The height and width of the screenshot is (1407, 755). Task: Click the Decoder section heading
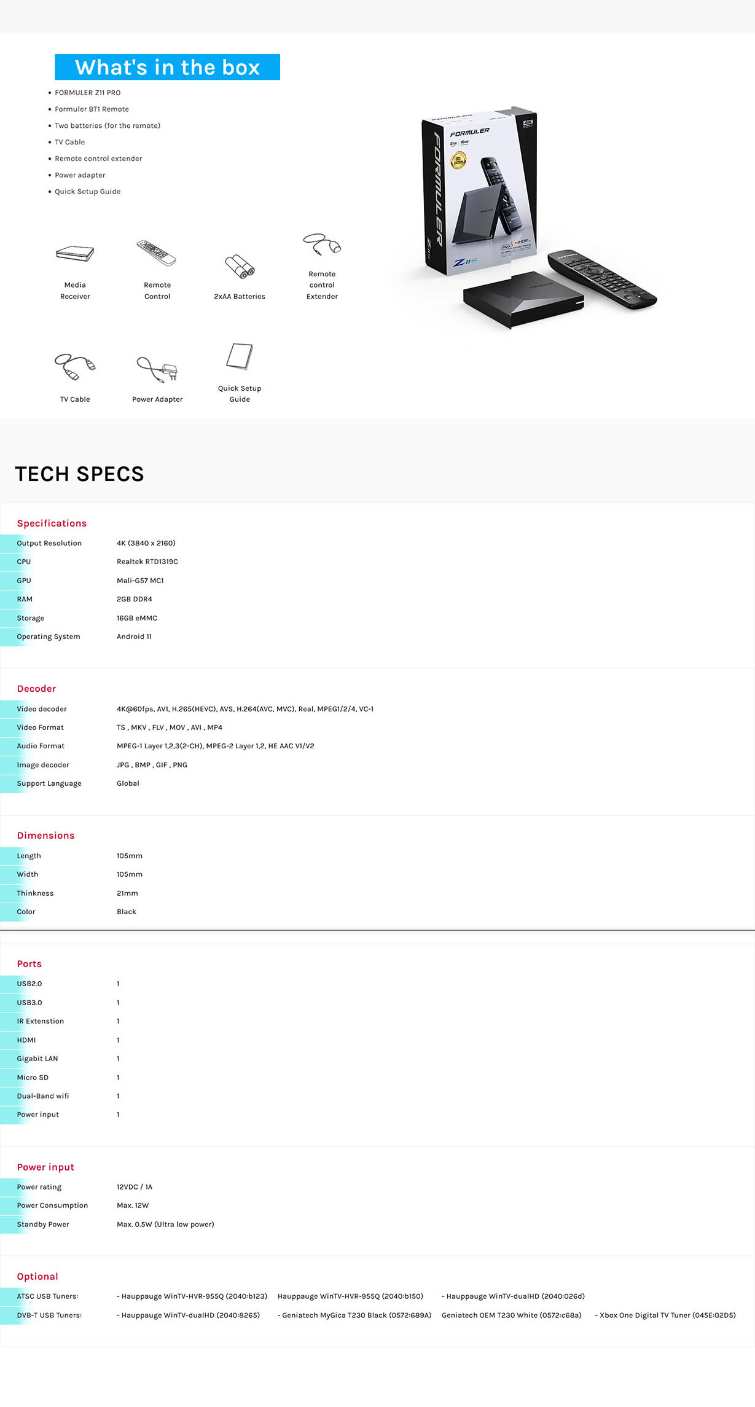click(x=36, y=689)
